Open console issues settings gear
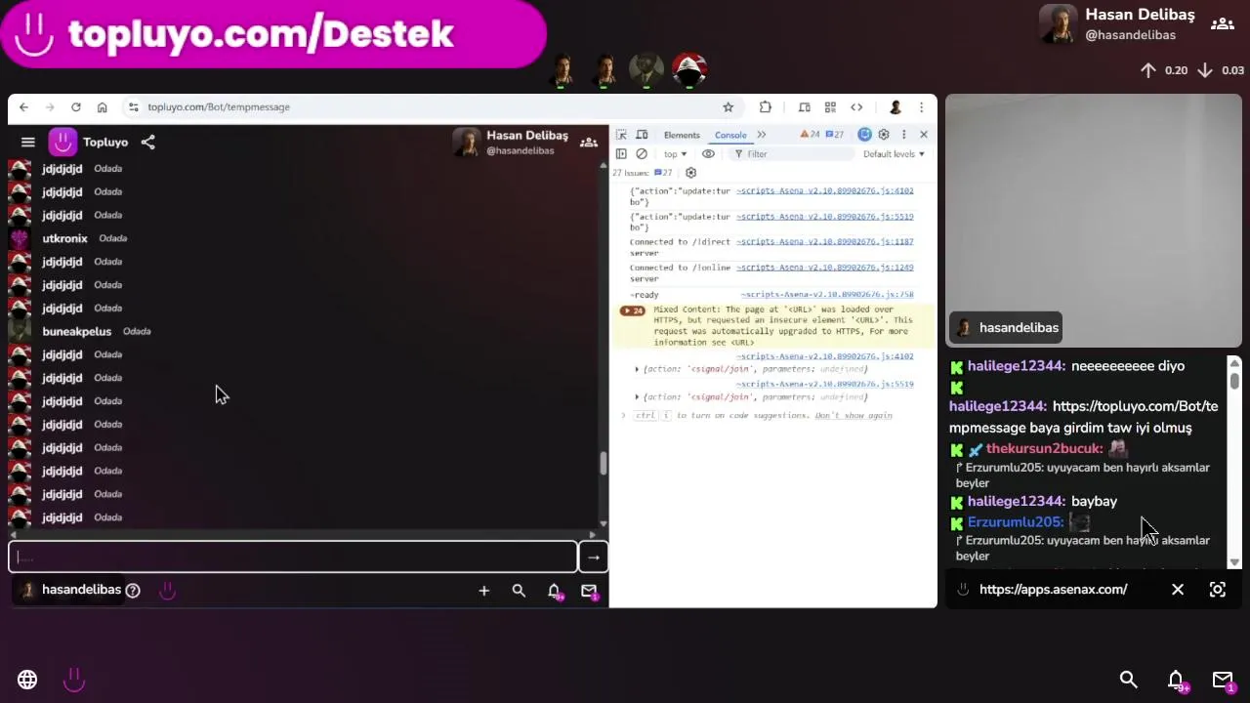The width and height of the screenshot is (1250, 703). click(x=690, y=173)
